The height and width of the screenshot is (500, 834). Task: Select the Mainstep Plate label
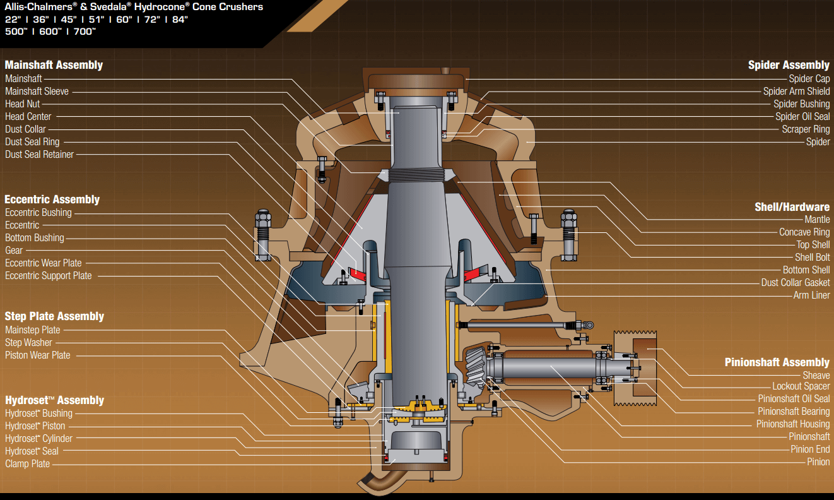click(33, 330)
